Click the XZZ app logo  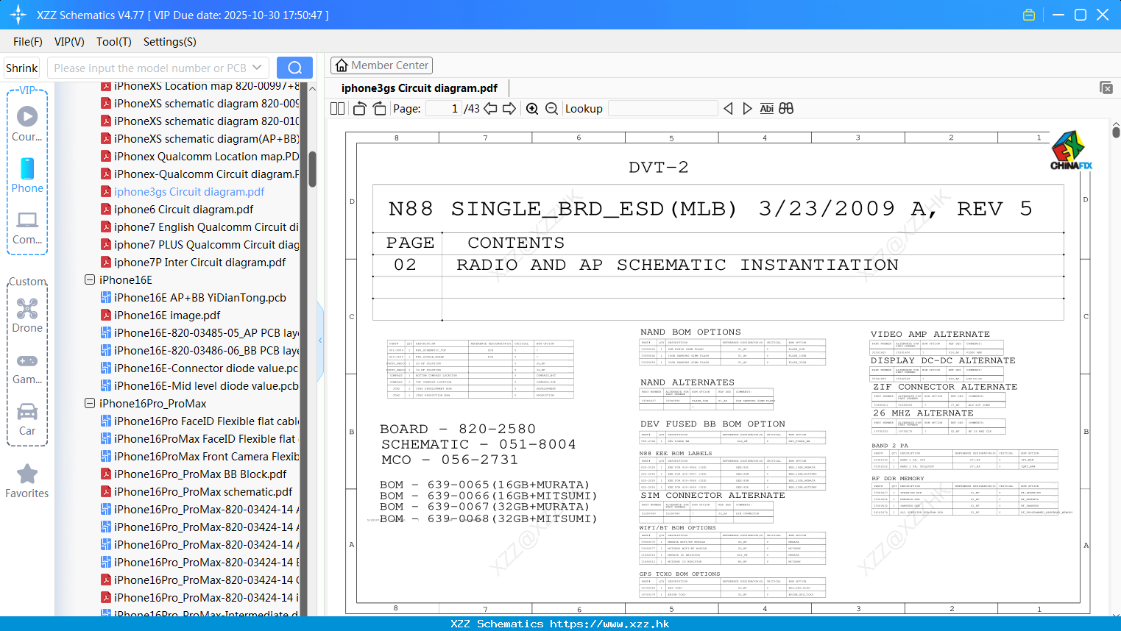(18, 15)
